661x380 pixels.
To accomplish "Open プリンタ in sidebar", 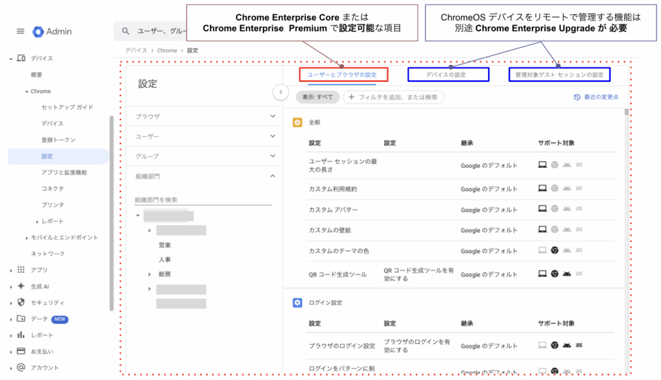I will point(53,205).
